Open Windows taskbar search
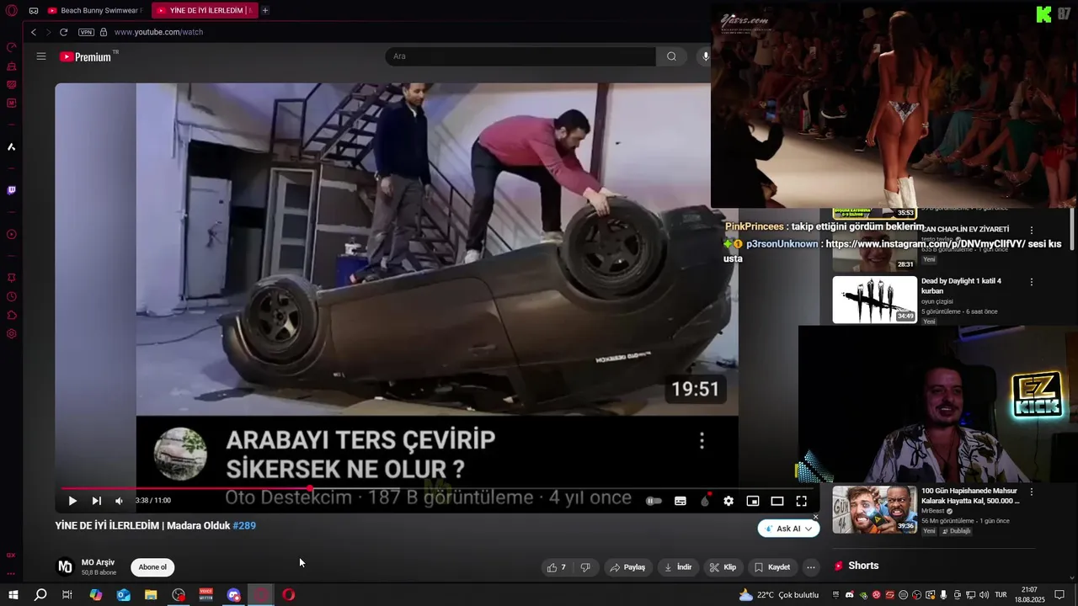The height and width of the screenshot is (606, 1078). click(x=40, y=595)
